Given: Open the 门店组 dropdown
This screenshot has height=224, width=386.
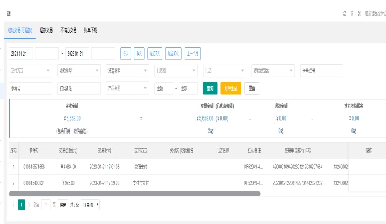Looking at the screenshot, I should 175,71.
